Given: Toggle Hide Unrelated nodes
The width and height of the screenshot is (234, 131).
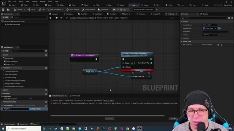Looking at the screenshot, I should coord(54,9).
